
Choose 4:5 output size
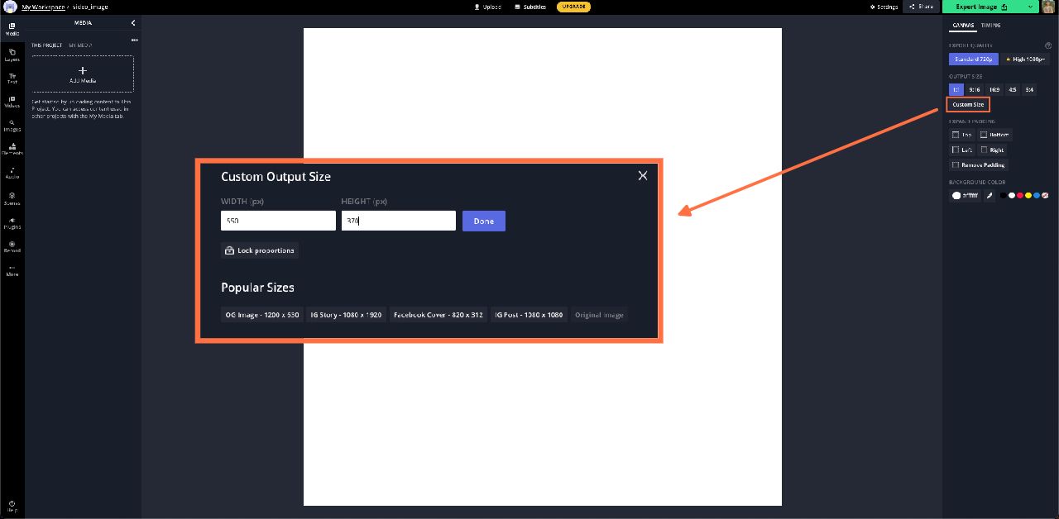tap(1013, 89)
